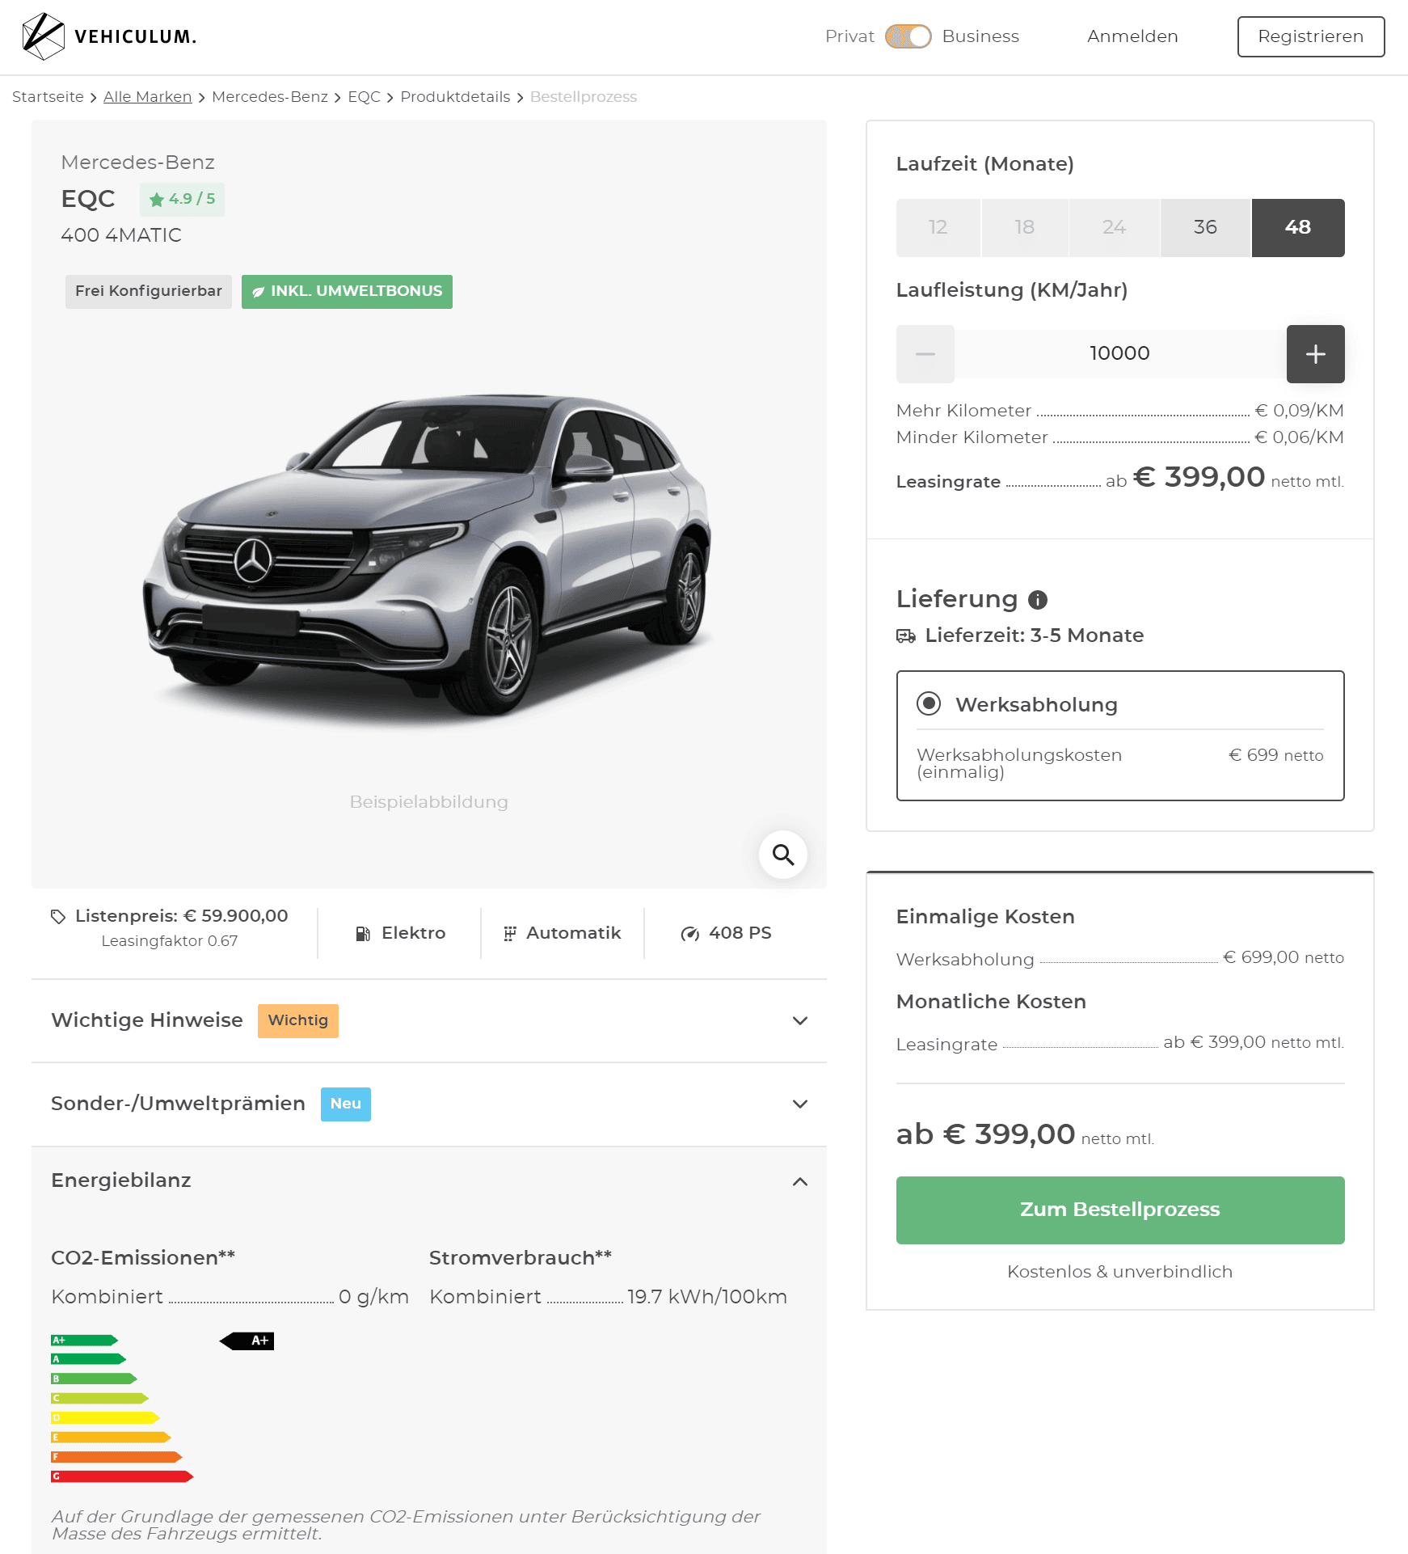Image resolution: width=1408 pixels, height=1554 pixels.
Task: Click the Zum Bestellprozess button
Action: [1119, 1210]
